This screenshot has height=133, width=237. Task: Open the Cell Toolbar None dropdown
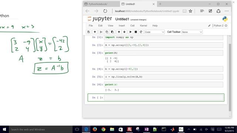(x=192, y=32)
